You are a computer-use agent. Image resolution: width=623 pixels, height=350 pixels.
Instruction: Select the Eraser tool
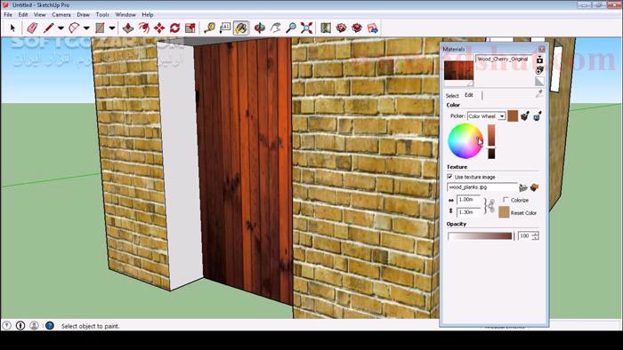(32, 28)
